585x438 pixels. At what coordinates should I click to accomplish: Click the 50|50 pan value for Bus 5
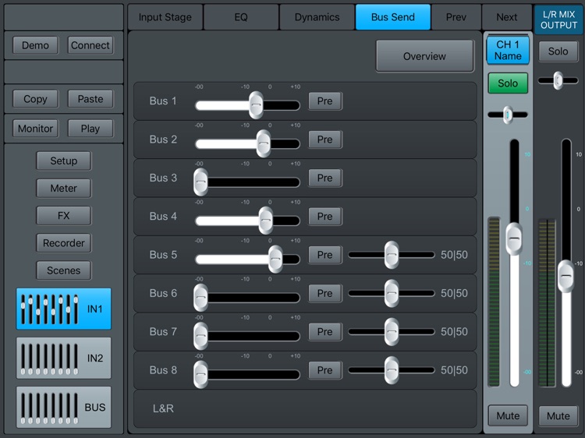pos(454,255)
